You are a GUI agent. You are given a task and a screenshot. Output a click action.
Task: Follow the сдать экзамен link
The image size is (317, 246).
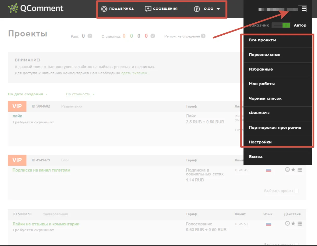[134, 73]
